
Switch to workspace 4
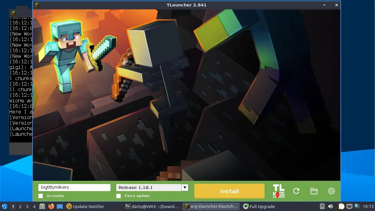[34, 207]
